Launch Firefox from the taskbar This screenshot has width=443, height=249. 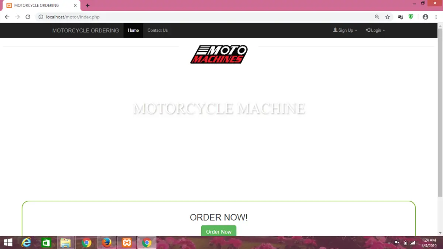[107, 243]
